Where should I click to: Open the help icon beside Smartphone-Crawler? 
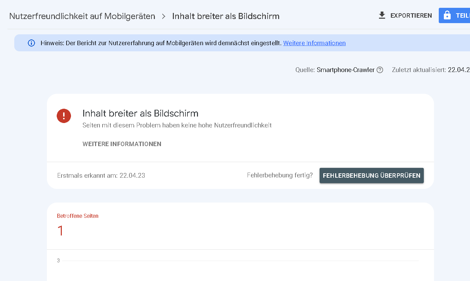point(380,70)
